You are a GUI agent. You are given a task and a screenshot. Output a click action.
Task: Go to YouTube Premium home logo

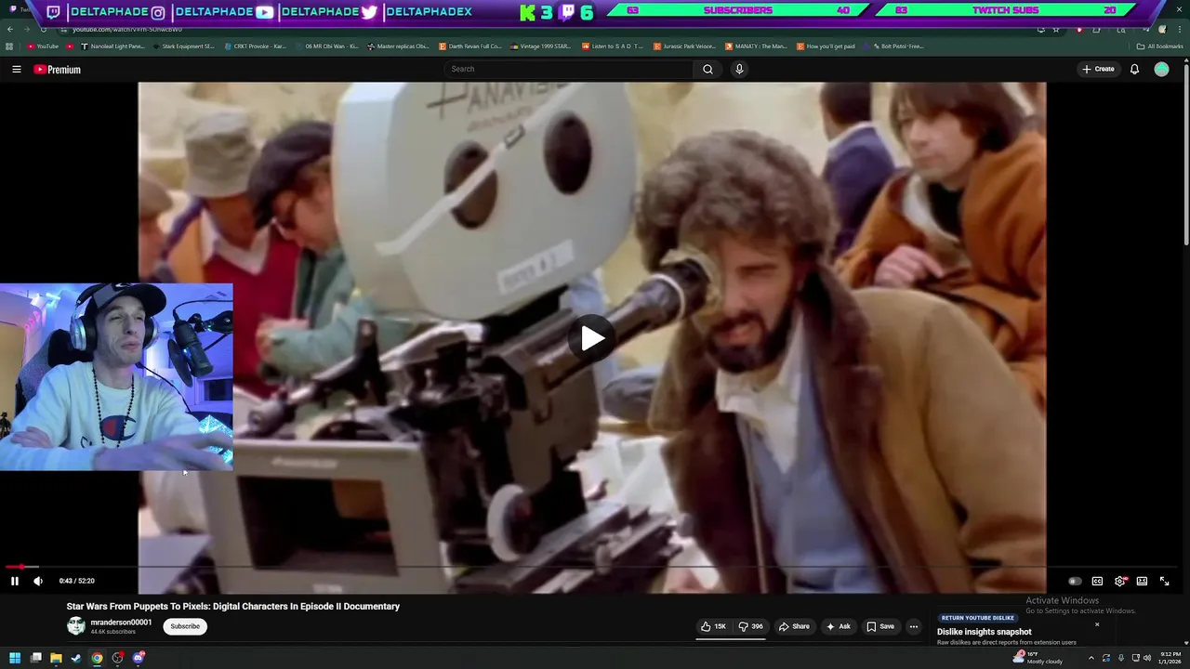(58, 70)
